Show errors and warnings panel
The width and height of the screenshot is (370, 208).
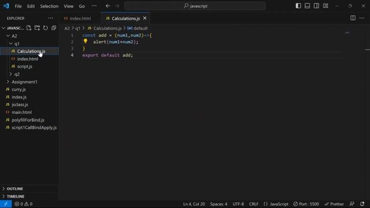tap(23, 204)
